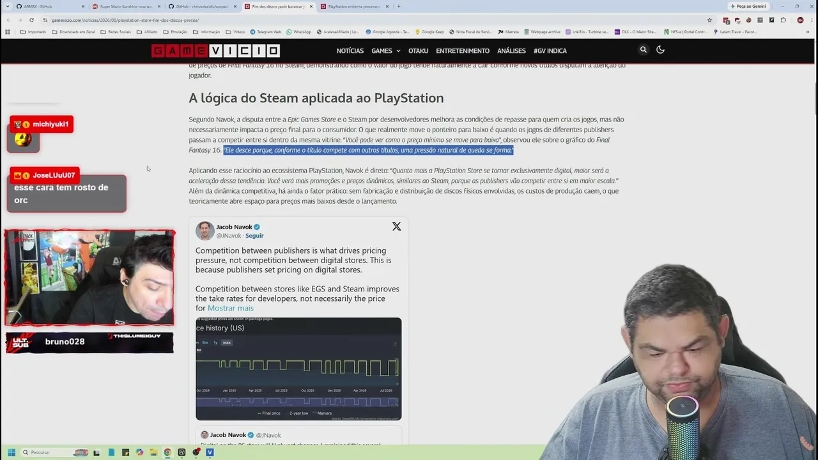Open the Telegram Web bookmark
The image size is (818, 460).
pyautogui.click(x=265, y=31)
